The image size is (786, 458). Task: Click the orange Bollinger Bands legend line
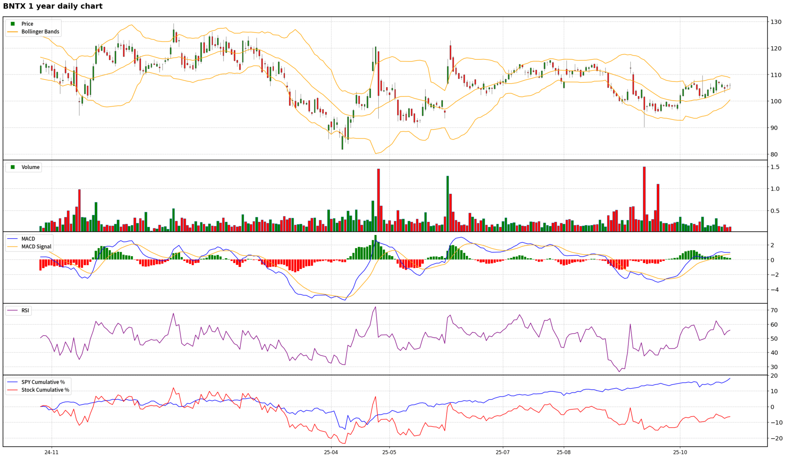pos(13,32)
